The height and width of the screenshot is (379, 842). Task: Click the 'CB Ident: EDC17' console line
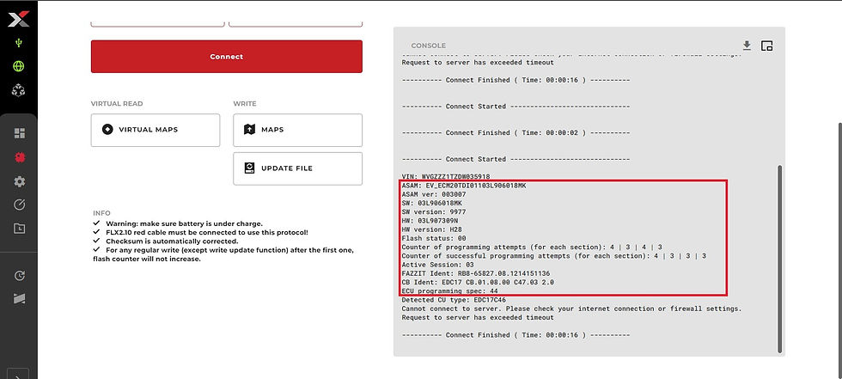(x=478, y=283)
